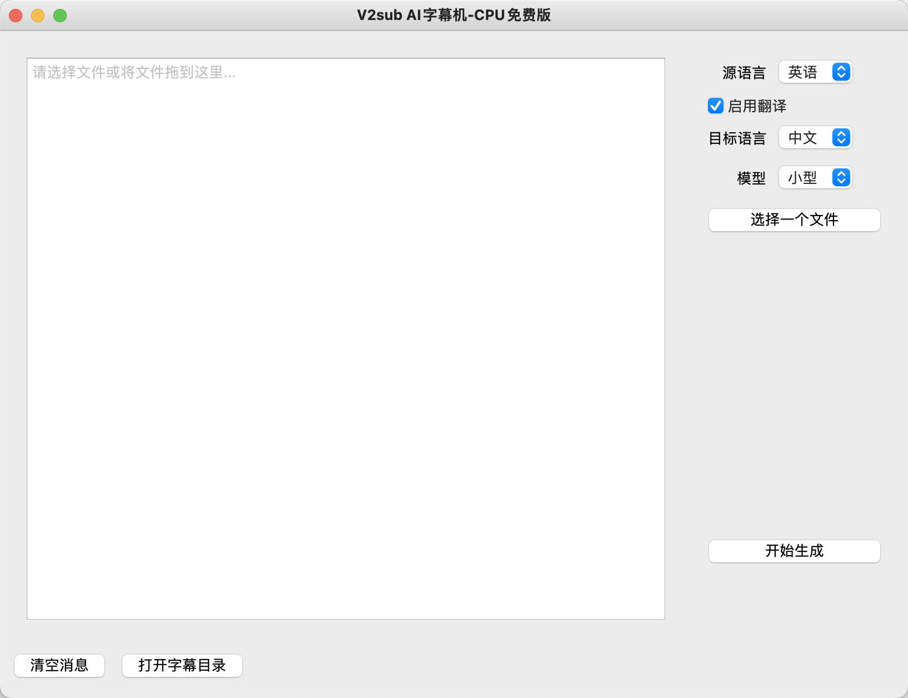
Task: Click the 选择一个文件 button
Action: 794,220
